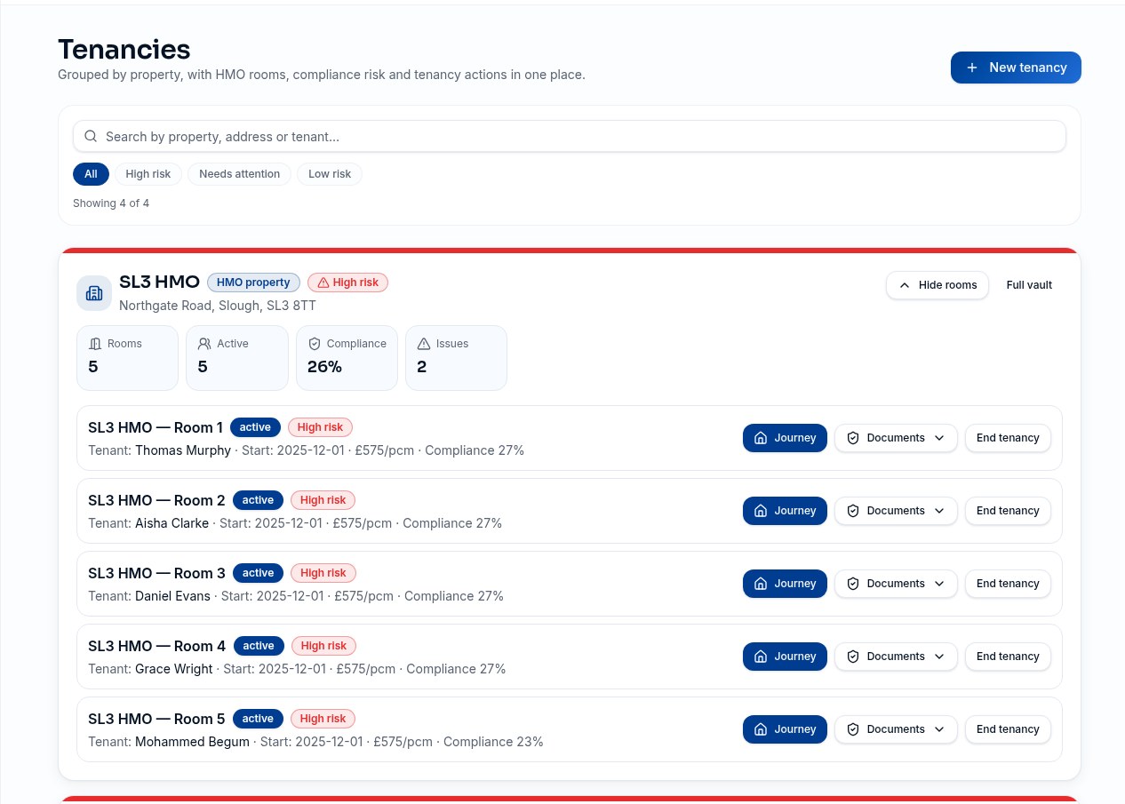Click the shield icon in Room 2 Documents
This screenshot has height=804, width=1125.
pyautogui.click(x=853, y=511)
